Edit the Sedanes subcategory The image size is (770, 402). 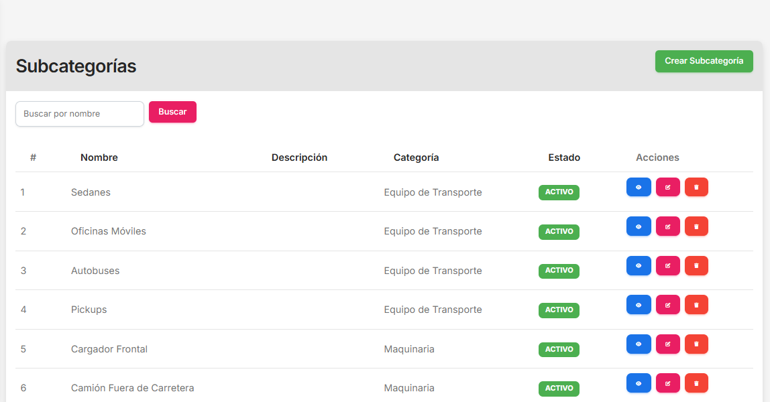coord(667,188)
